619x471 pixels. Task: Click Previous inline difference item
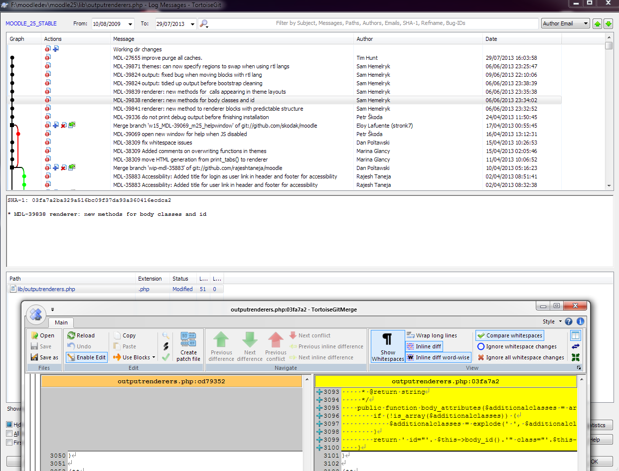(326, 346)
